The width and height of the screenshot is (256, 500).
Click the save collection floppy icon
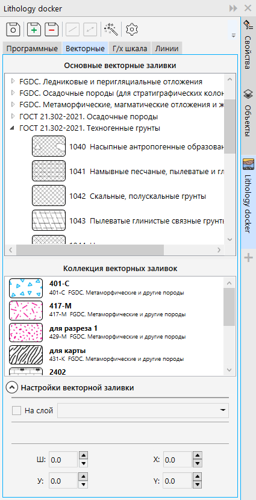(13, 29)
